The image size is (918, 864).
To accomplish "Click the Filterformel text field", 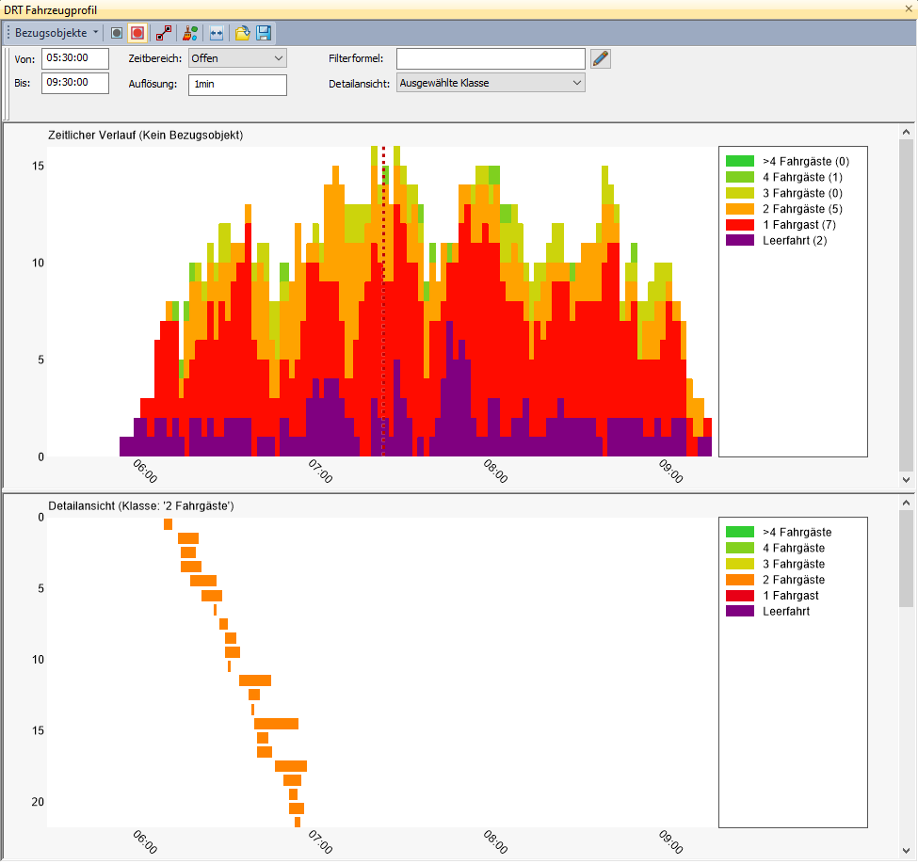I will point(491,58).
